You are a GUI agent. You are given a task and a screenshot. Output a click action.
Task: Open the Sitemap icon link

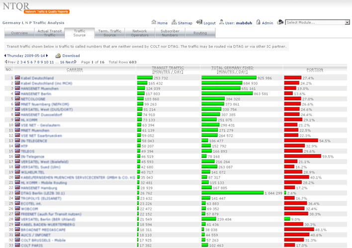174,23
